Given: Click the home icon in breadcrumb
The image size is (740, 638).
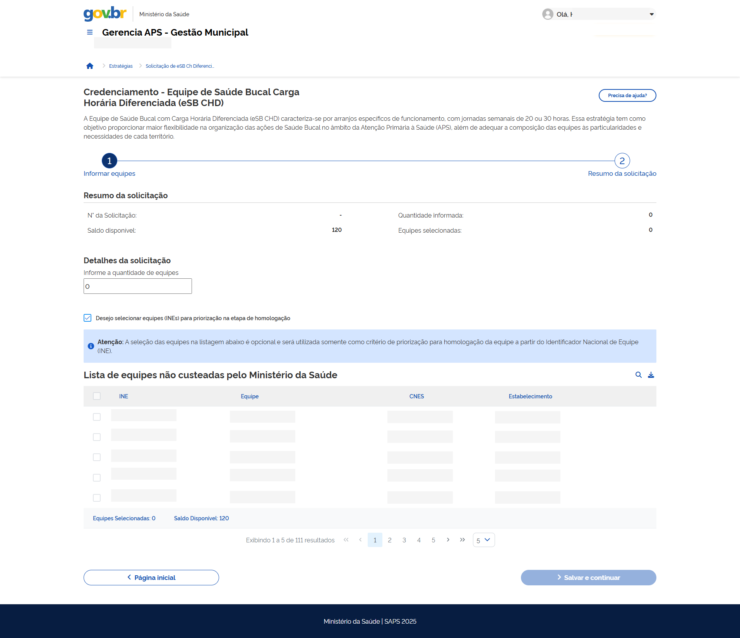Looking at the screenshot, I should (x=90, y=66).
